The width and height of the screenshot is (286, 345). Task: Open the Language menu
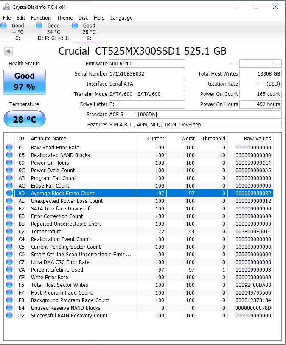tap(121, 18)
